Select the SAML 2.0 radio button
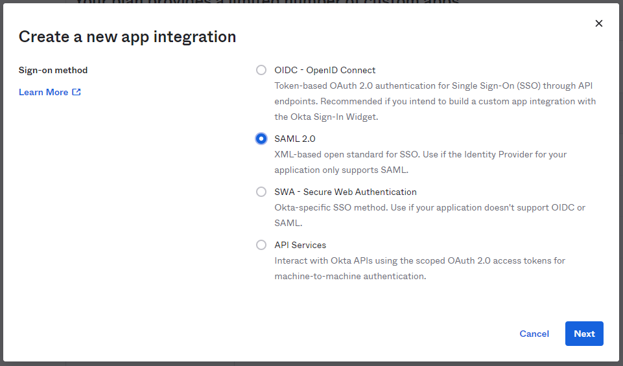 coord(261,139)
